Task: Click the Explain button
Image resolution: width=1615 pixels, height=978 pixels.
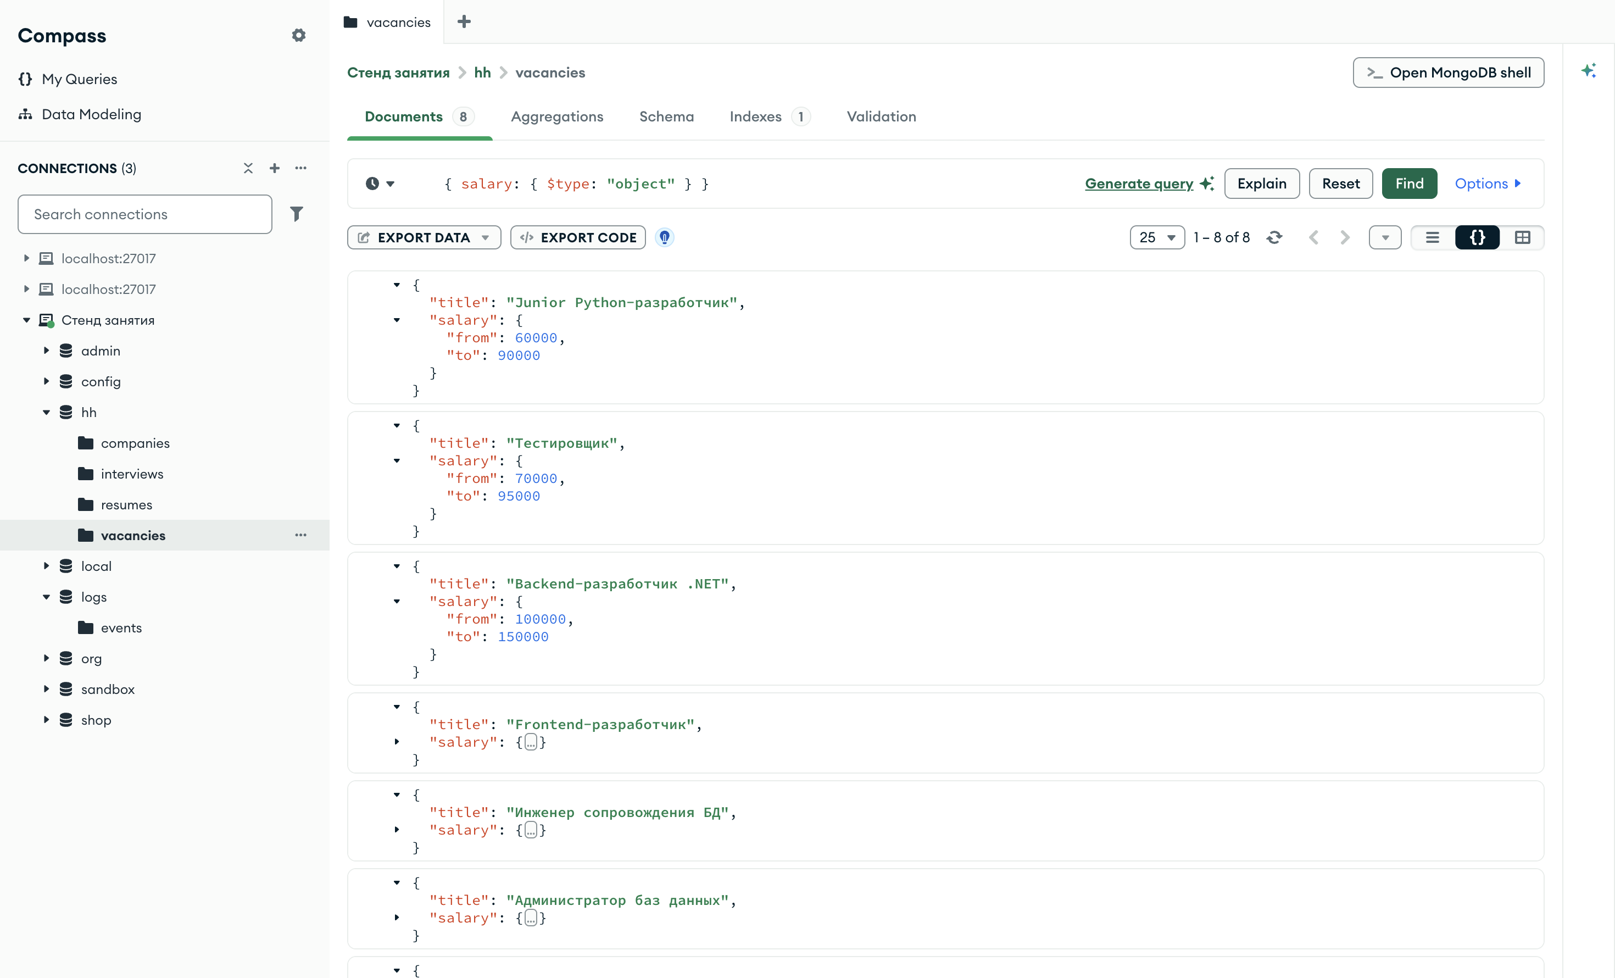Action: (1262, 184)
